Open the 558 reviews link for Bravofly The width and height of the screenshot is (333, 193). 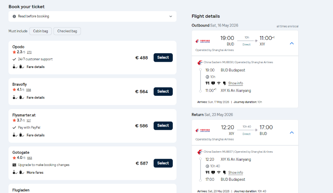click(28, 90)
